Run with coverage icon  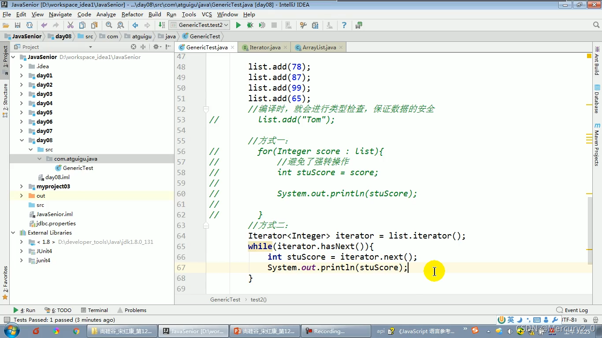coord(262,25)
